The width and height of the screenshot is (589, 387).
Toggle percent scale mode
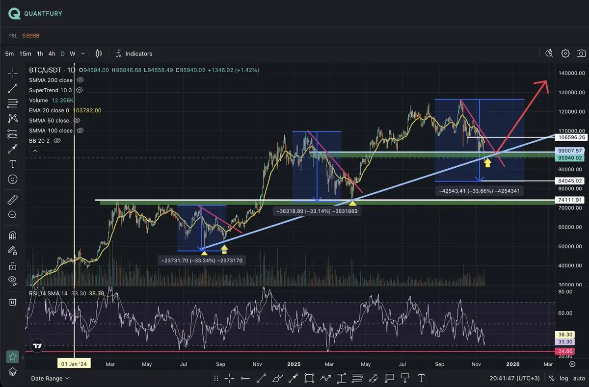tap(552, 378)
